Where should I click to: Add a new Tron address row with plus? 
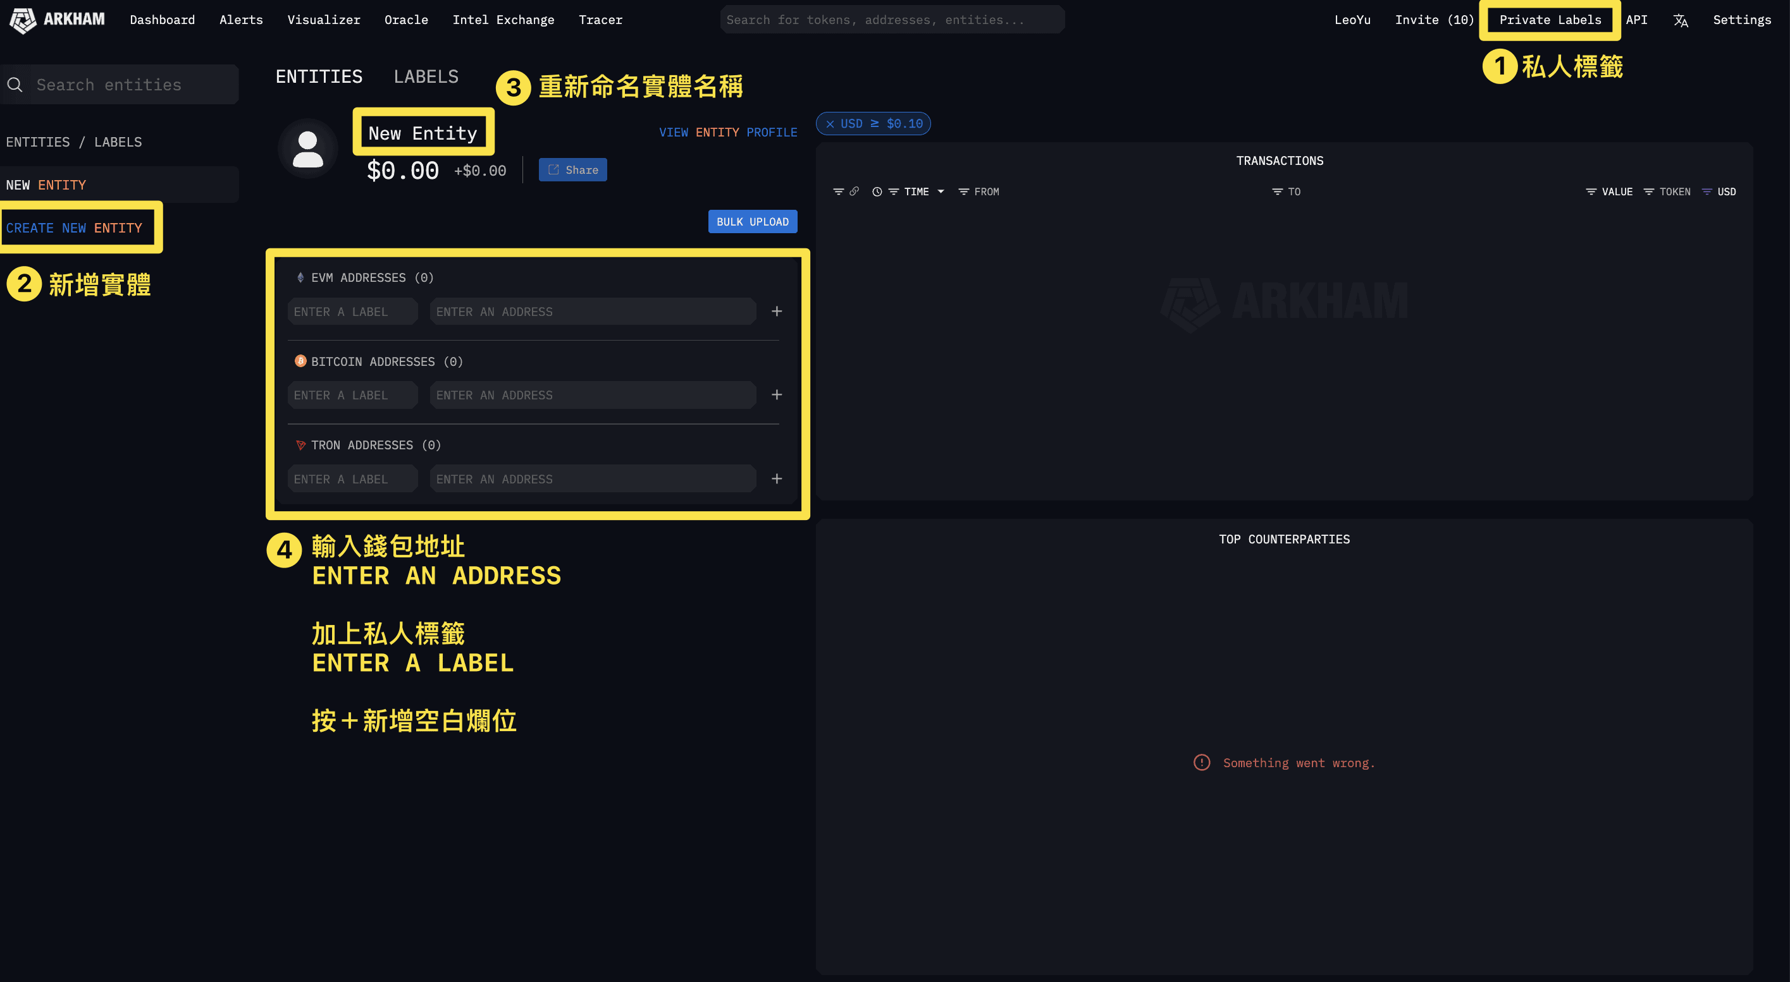[777, 478]
